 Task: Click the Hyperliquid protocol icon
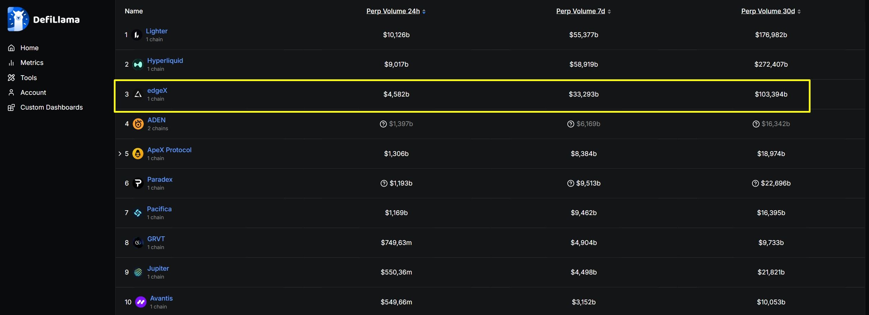coord(138,65)
